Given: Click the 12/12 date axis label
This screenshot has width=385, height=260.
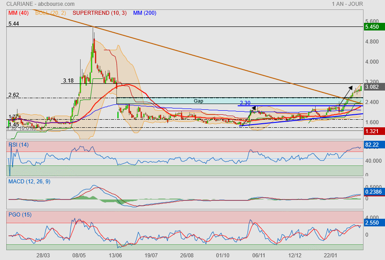Looking at the screenshot, I should [x=295, y=256].
